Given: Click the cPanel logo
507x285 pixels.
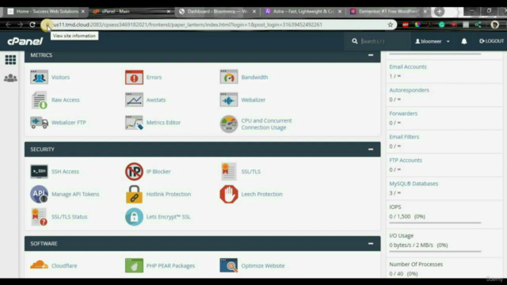Looking at the screenshot, I should (25, 41).
